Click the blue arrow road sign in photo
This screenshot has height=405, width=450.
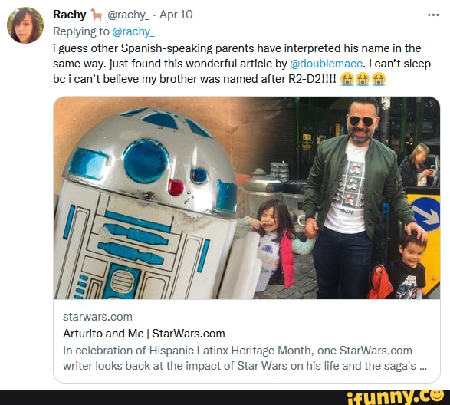[x=425, y=215]
